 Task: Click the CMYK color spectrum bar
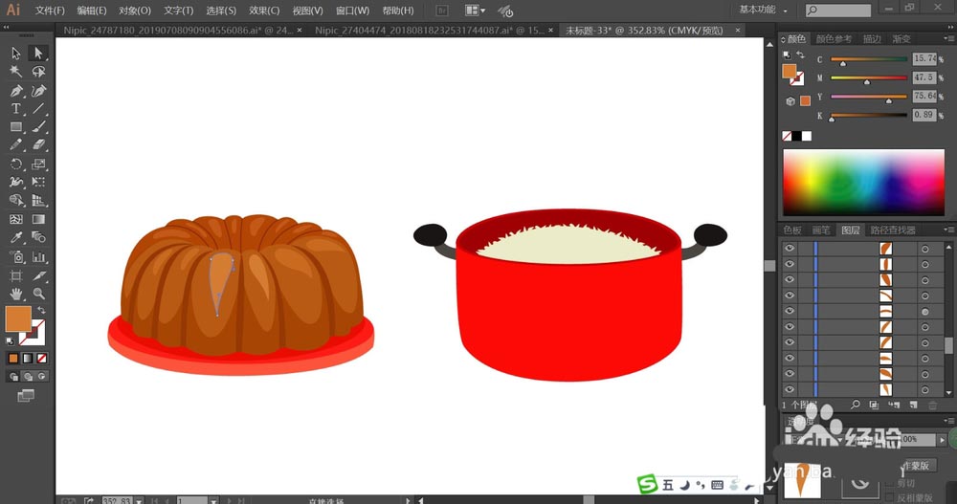coord(863,183)
